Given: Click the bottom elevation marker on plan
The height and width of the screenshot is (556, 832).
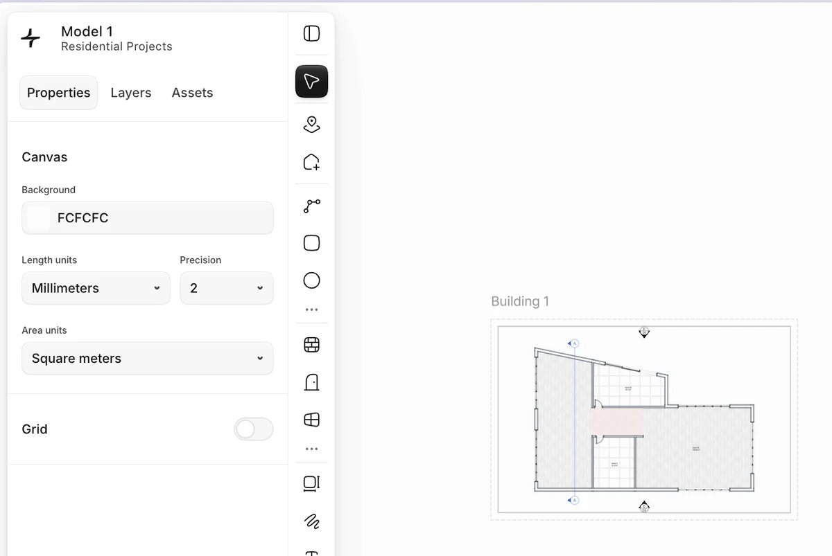Looking at the screenshot, I should 644,507.
